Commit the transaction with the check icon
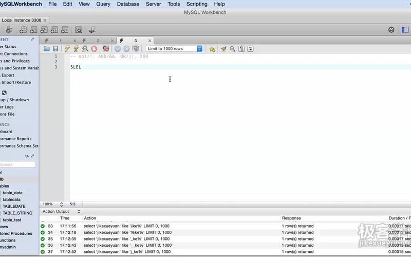 point(118,49)
